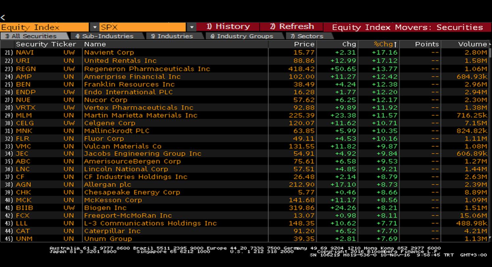Select the AMP ticker
The width and height of the screenshot is (492, 267).
click(24, 77)
